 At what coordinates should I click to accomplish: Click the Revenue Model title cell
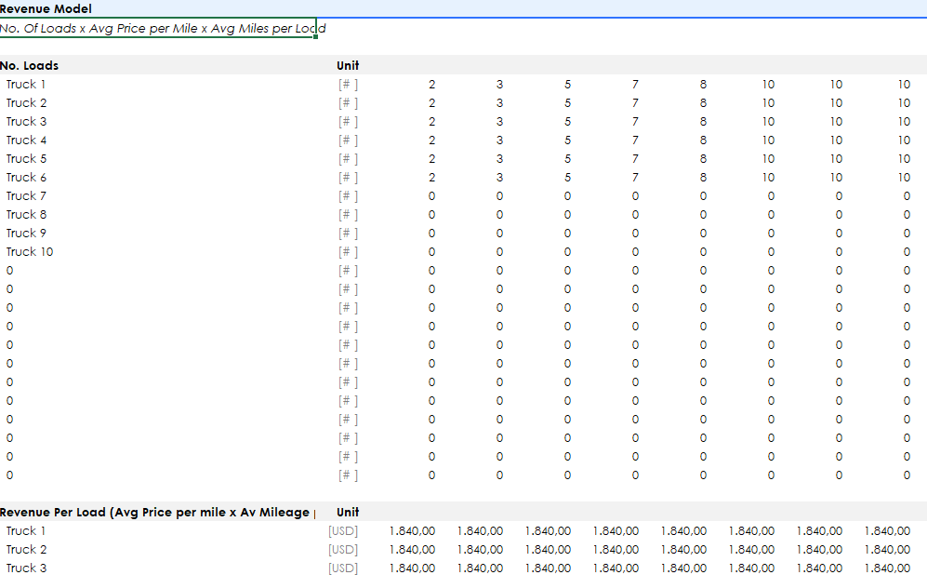coord(46,8)
